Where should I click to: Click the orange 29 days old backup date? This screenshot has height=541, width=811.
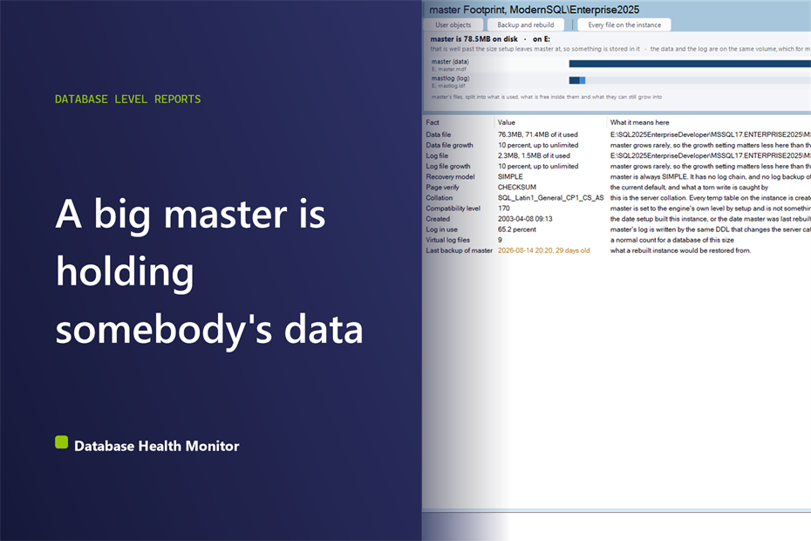click(x=543, y=250)
